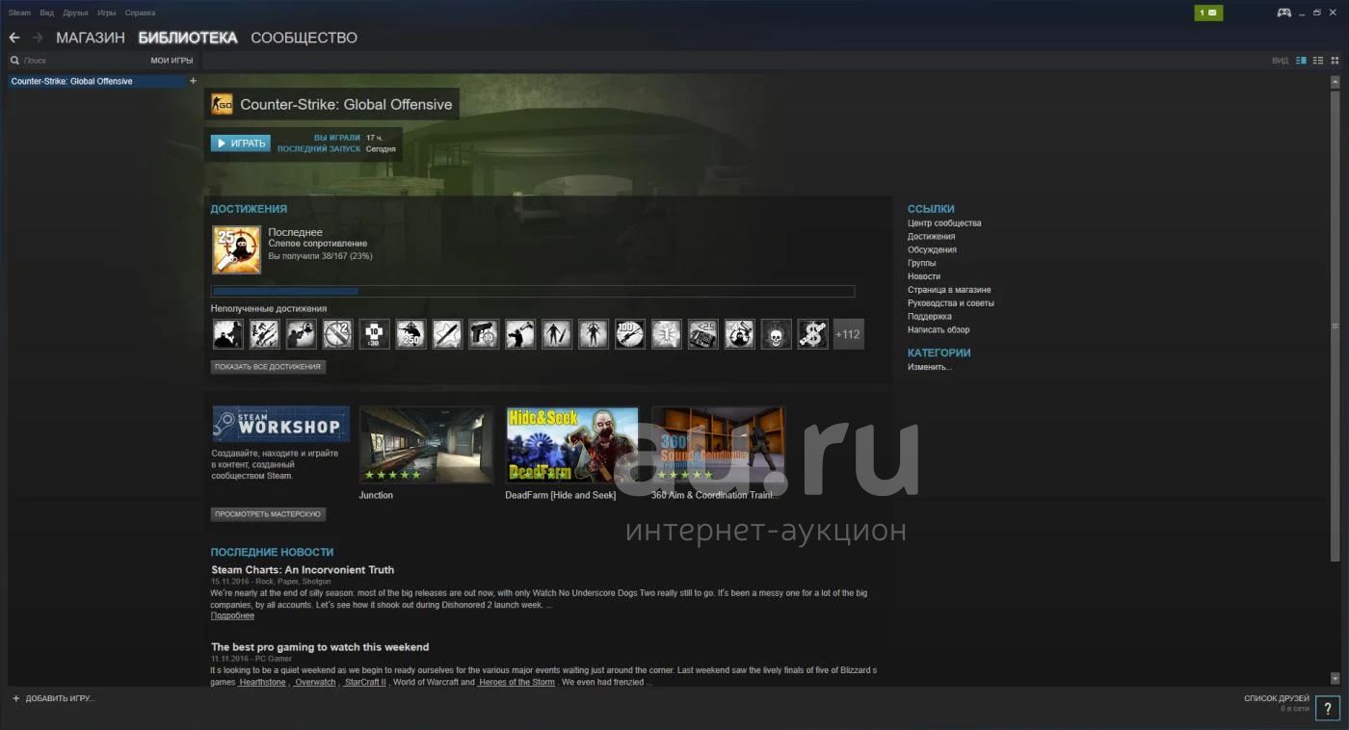1349x730 pixels.
Task: Open 'Страница в магазине' link
Action: (949, 290)
